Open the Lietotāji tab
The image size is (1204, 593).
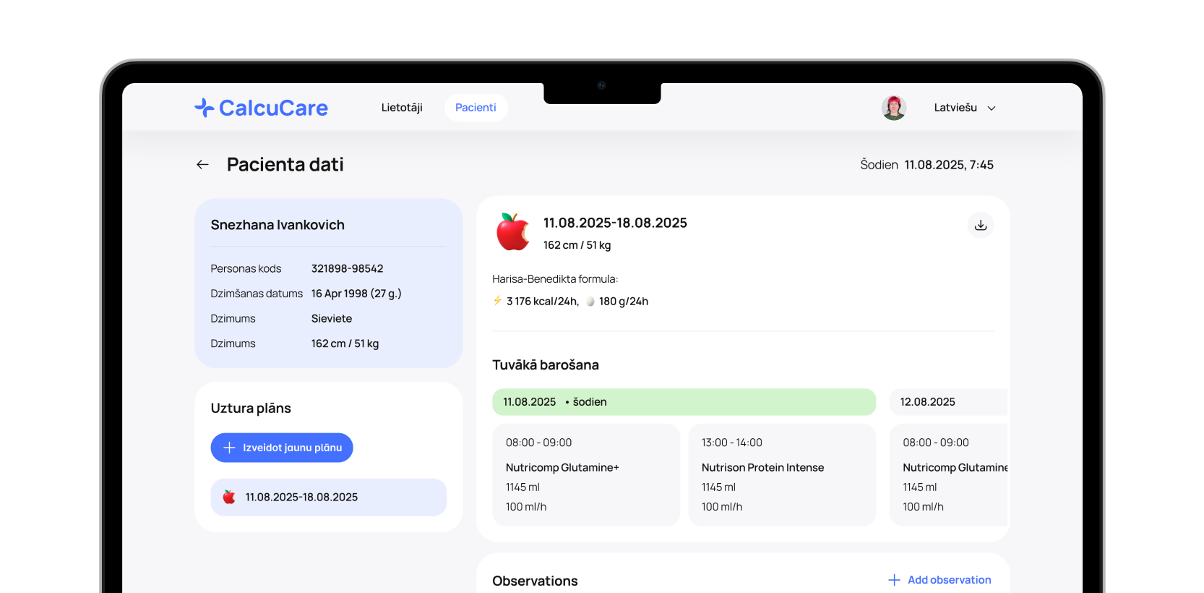point(402,108)
